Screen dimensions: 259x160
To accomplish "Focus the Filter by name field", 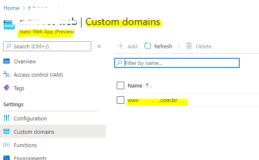I will point(177,63).
